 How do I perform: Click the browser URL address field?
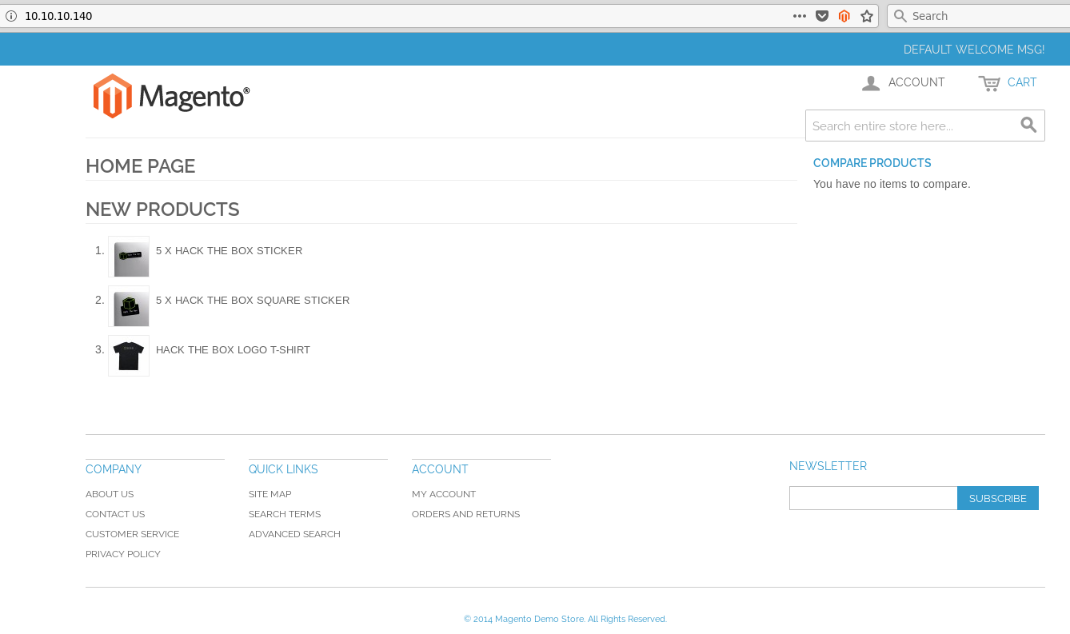(x=400, y=16)
